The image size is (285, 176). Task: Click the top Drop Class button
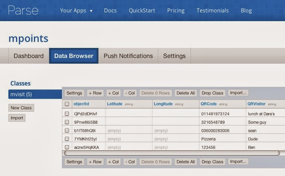[x=212, y=93]
